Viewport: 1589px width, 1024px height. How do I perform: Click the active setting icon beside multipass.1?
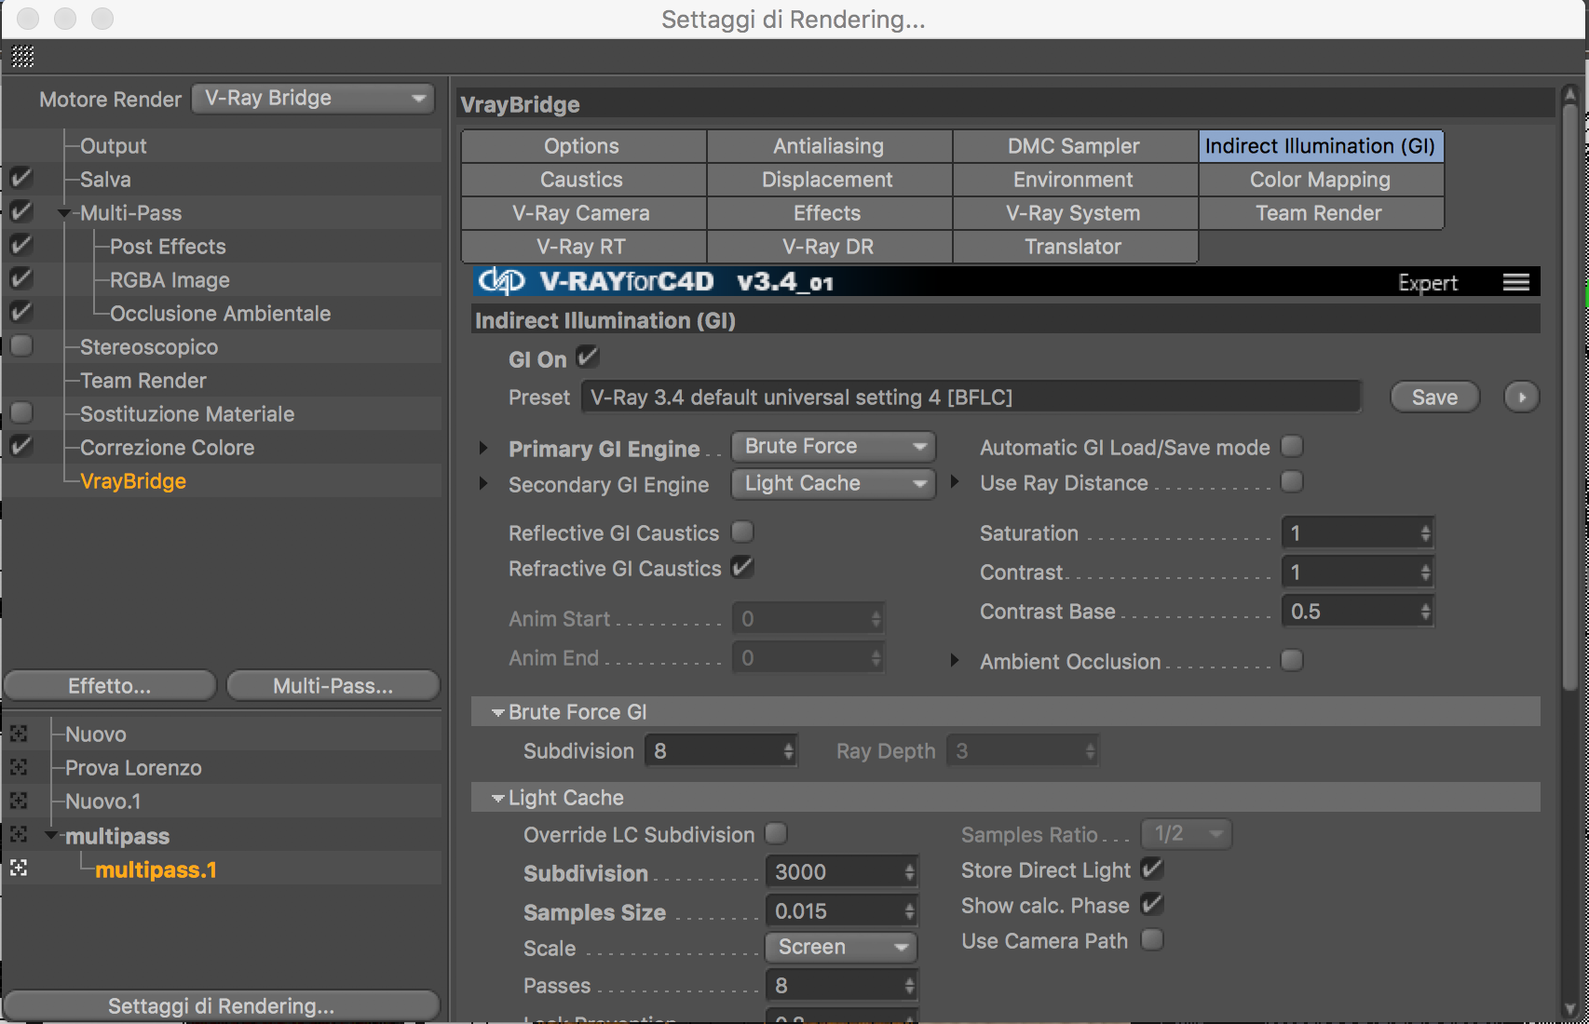point(19,868)
